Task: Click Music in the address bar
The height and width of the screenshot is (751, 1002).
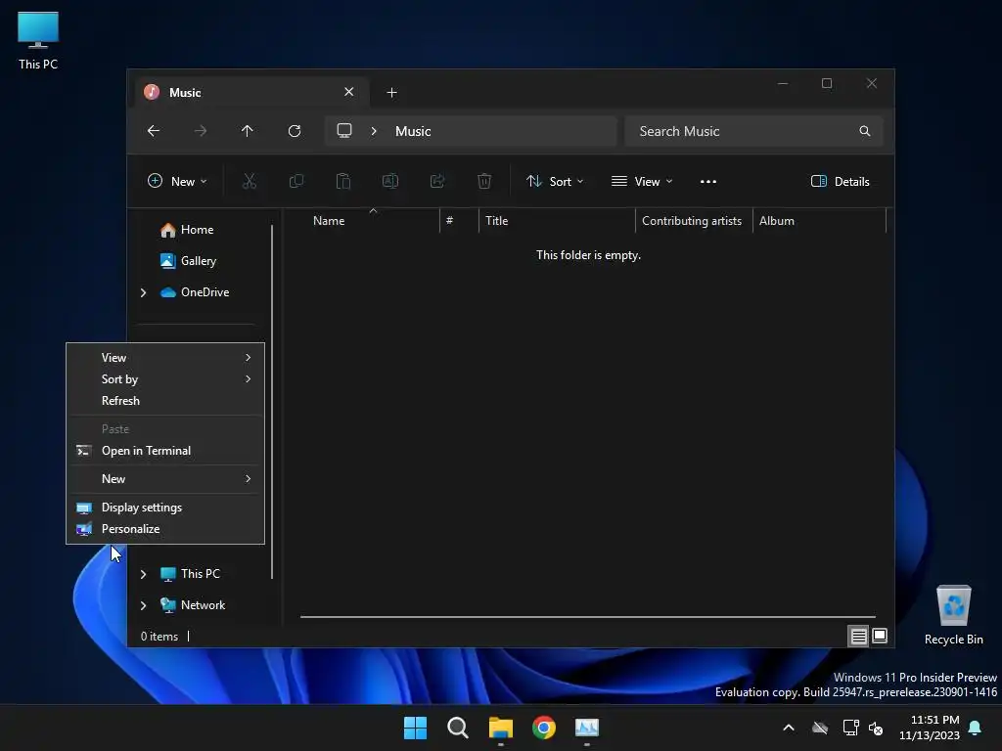Action: (413, 132)
